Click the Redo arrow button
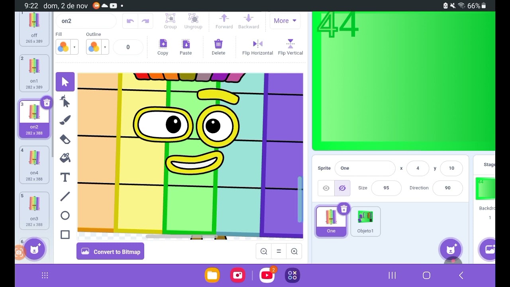The width and height of the screenshot is (510, 287). pos(145,21)
